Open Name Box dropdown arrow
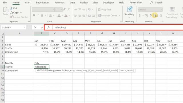Screen dimensions: 183x103 [24, 27]
